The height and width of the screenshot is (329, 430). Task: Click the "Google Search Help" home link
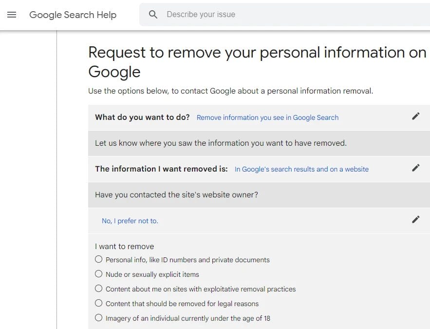pos(73,15)
